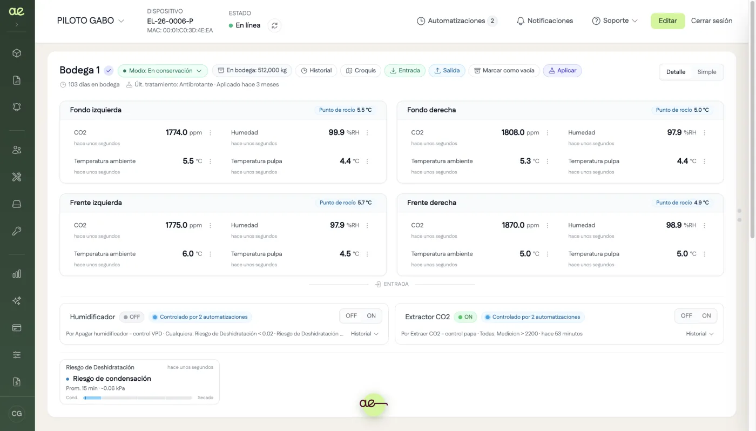
Task: Turn the Humidificador OFF
Action: tap(351, 316)
